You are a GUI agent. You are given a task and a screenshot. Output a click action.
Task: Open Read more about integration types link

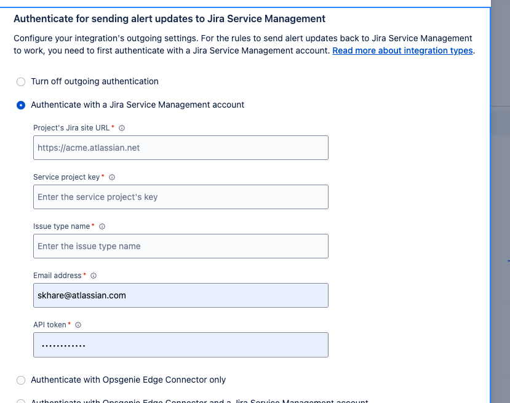point(402,50)
